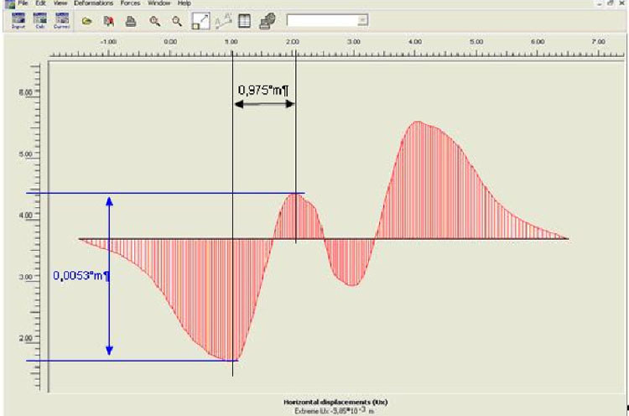Open the Forces menu
This screenshot has width=629, height=416.
[x=132, y=3]
